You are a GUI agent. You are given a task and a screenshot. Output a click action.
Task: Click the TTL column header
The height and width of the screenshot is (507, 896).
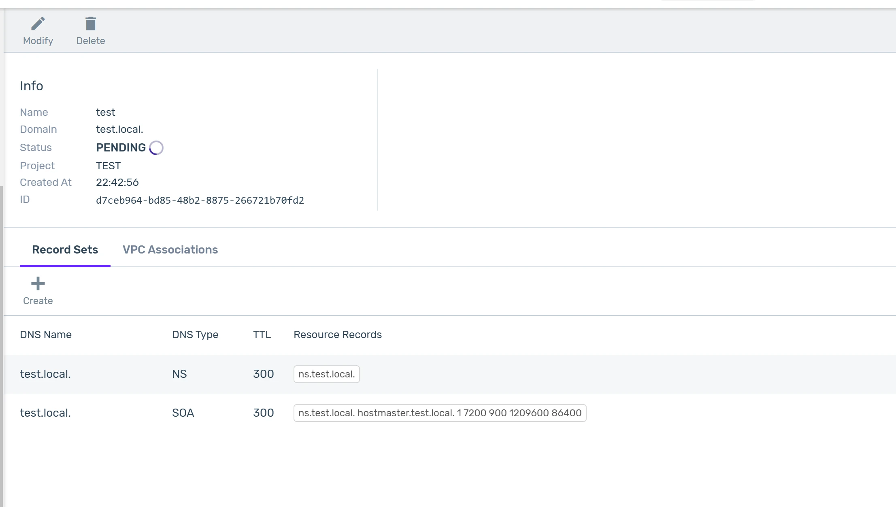(262, 334)
